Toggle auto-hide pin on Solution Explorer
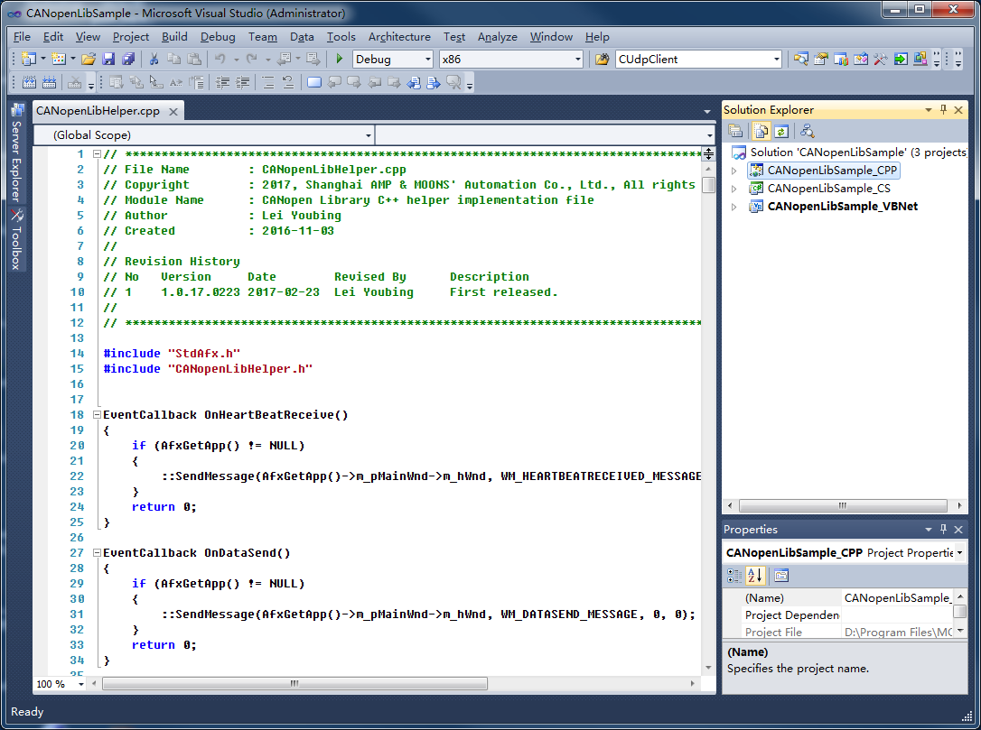The image size is (981, 730). [943, 110]
